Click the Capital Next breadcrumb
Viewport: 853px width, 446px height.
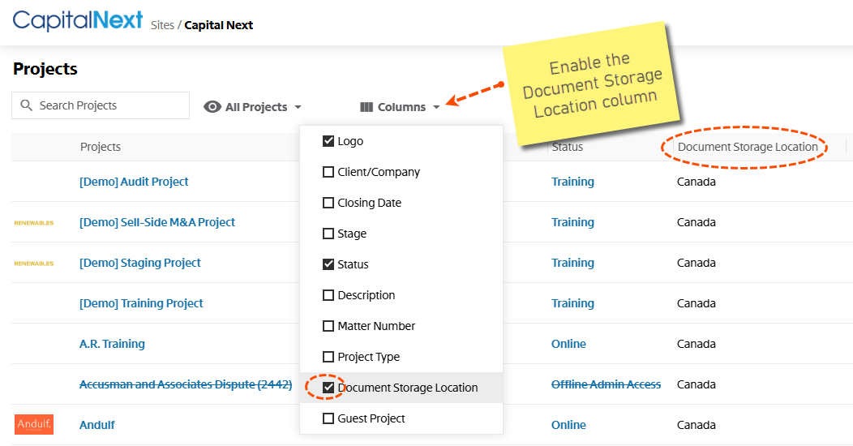[x=219, y=25]
